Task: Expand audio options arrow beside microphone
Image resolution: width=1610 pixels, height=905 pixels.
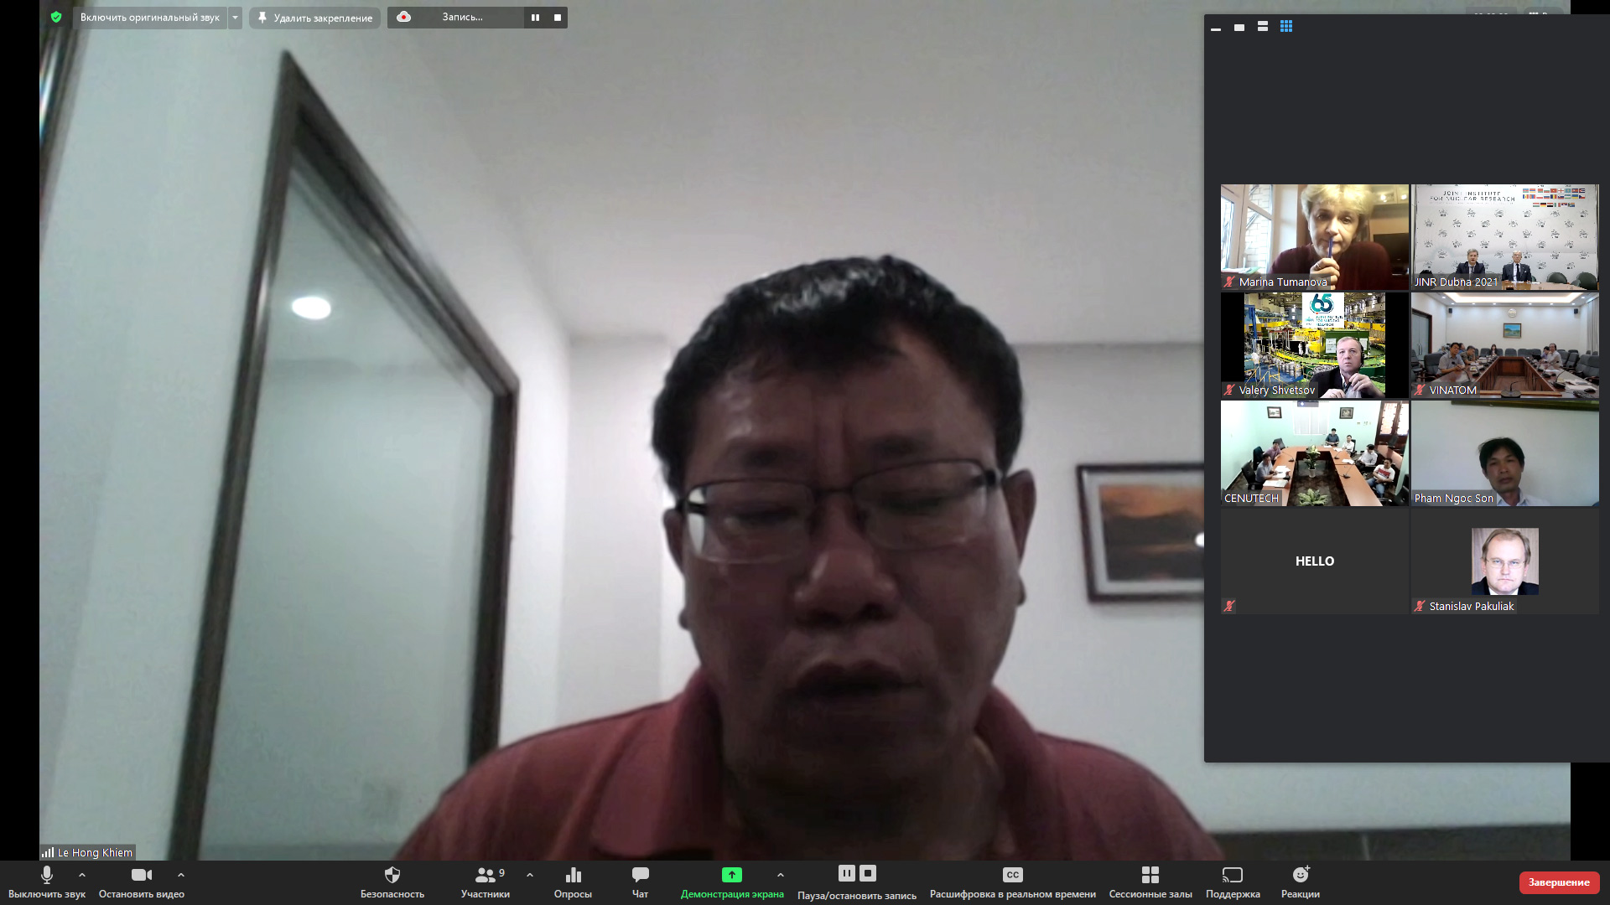Action: coord(82,875)
